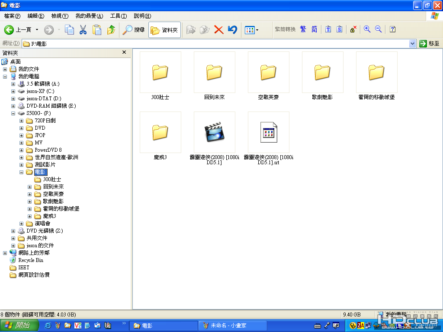The width and height of the screenshot is (443, 332).
Task: Click the Cut scissors icon
Action: [83, 30]
